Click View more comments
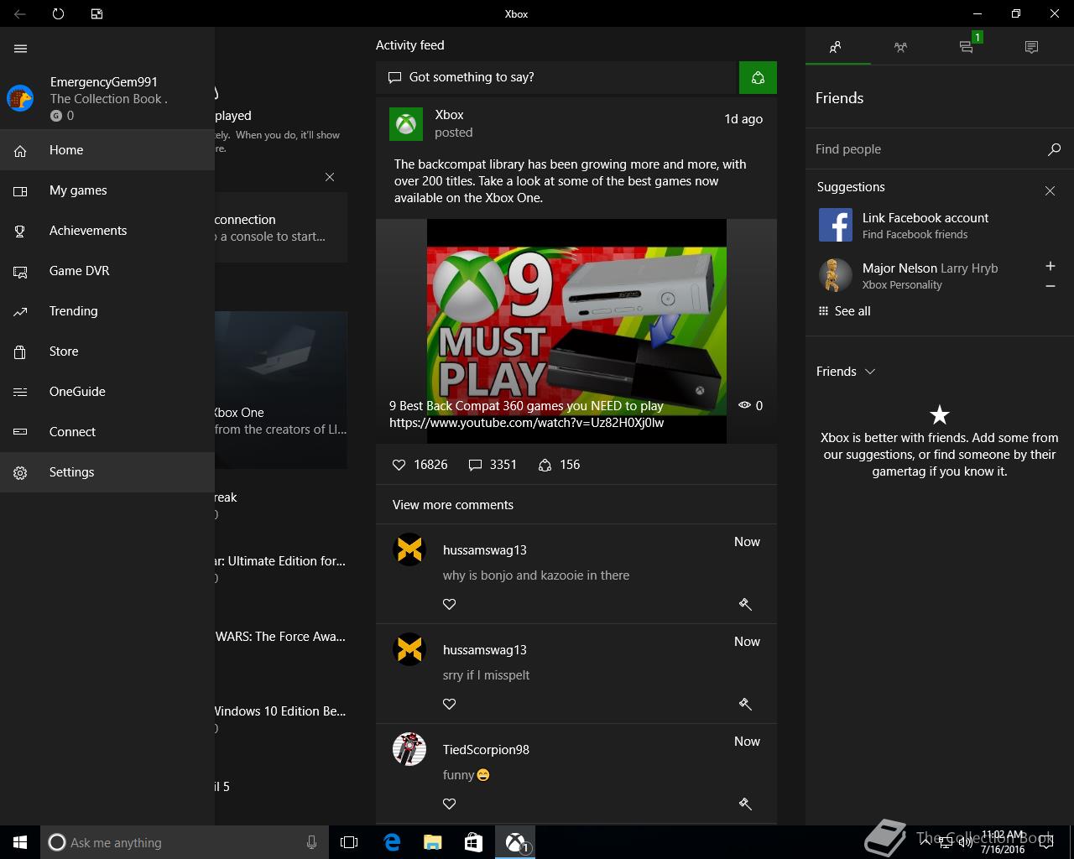 tap(453, 505)
